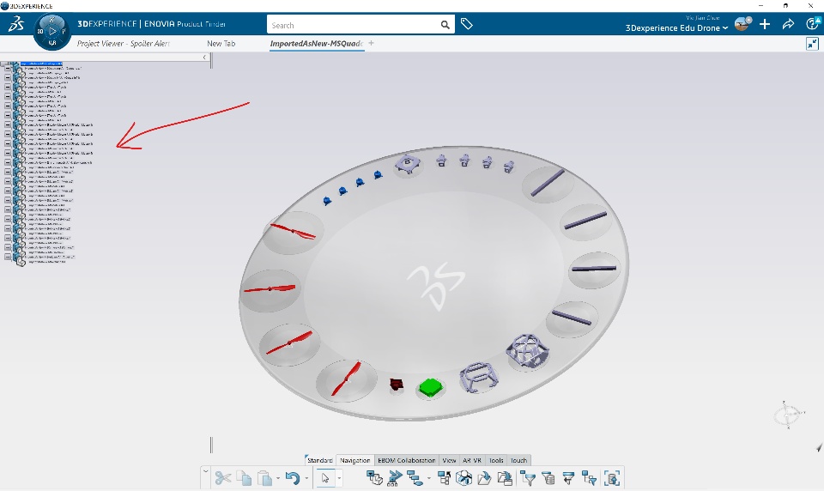Select the dark red part beside green square
The width and height of the screenshot is (824, 491).
pos(397,385)
